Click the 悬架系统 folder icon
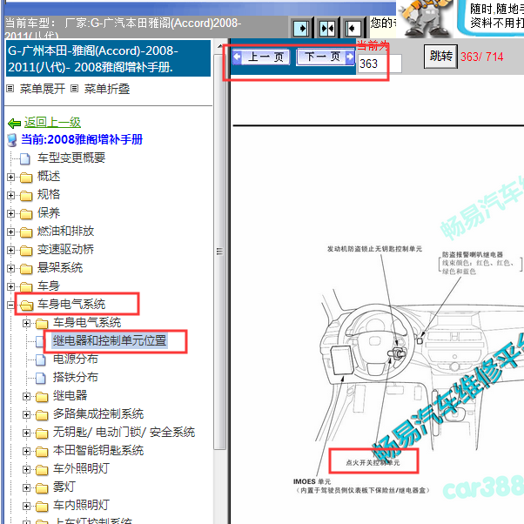This screenshot has height=524, width=524. (x=26, y=269)
